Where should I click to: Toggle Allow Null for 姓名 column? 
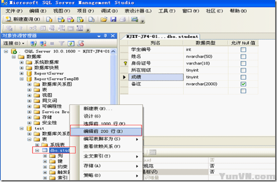[x=243, y=56]
